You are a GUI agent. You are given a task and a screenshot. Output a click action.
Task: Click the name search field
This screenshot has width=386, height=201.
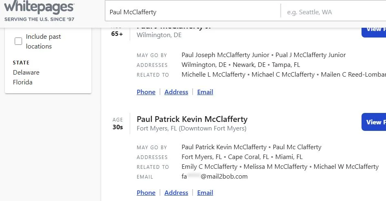click(x=193, y=12)
